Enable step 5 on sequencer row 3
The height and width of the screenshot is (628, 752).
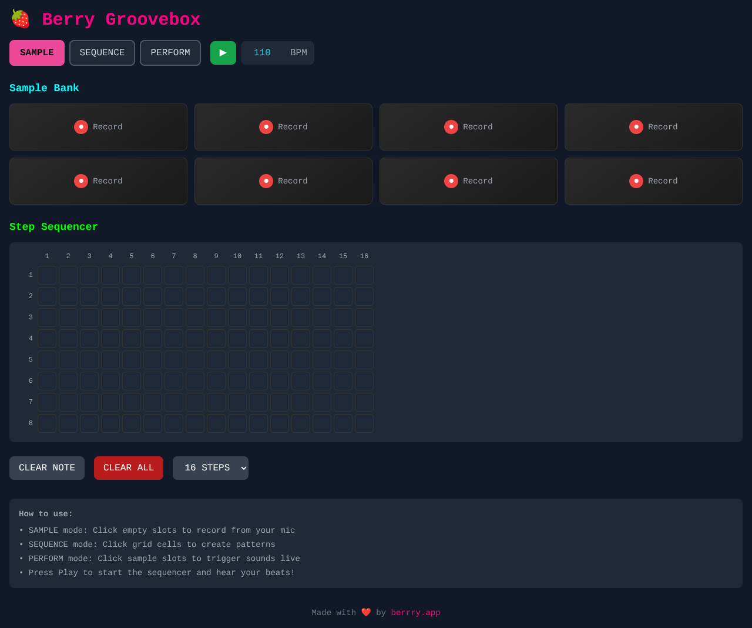(132, 318)
